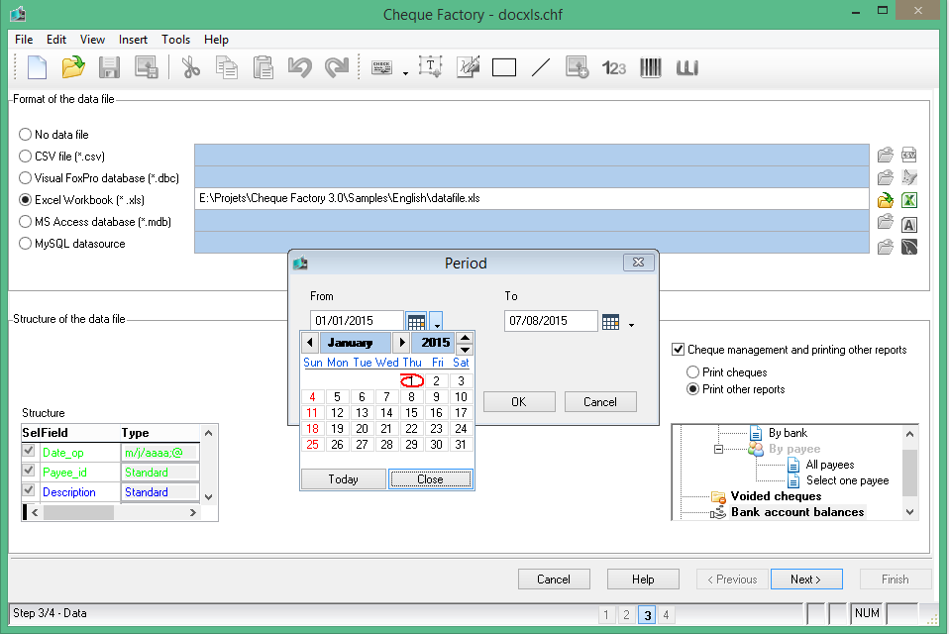949x634 pixels.
Task: Select the Line drawing tool
Action: click(x=541, y=67)
